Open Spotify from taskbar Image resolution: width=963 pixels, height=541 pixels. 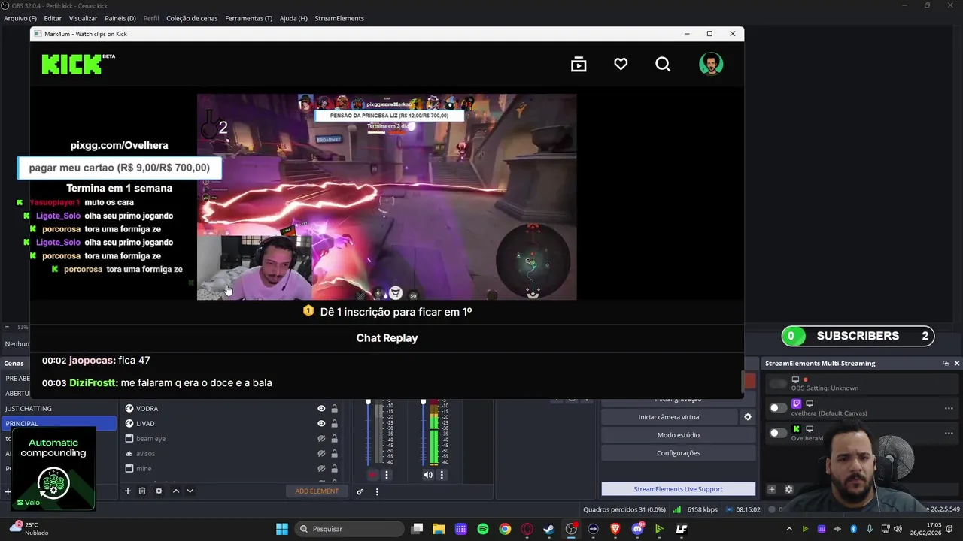[x=483, y=529]
